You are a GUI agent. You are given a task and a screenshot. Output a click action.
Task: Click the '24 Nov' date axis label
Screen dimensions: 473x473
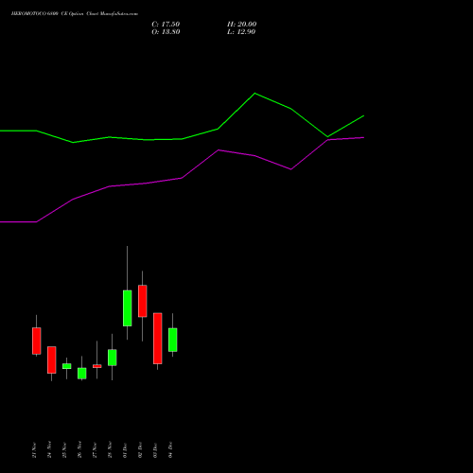pos(49,450)
